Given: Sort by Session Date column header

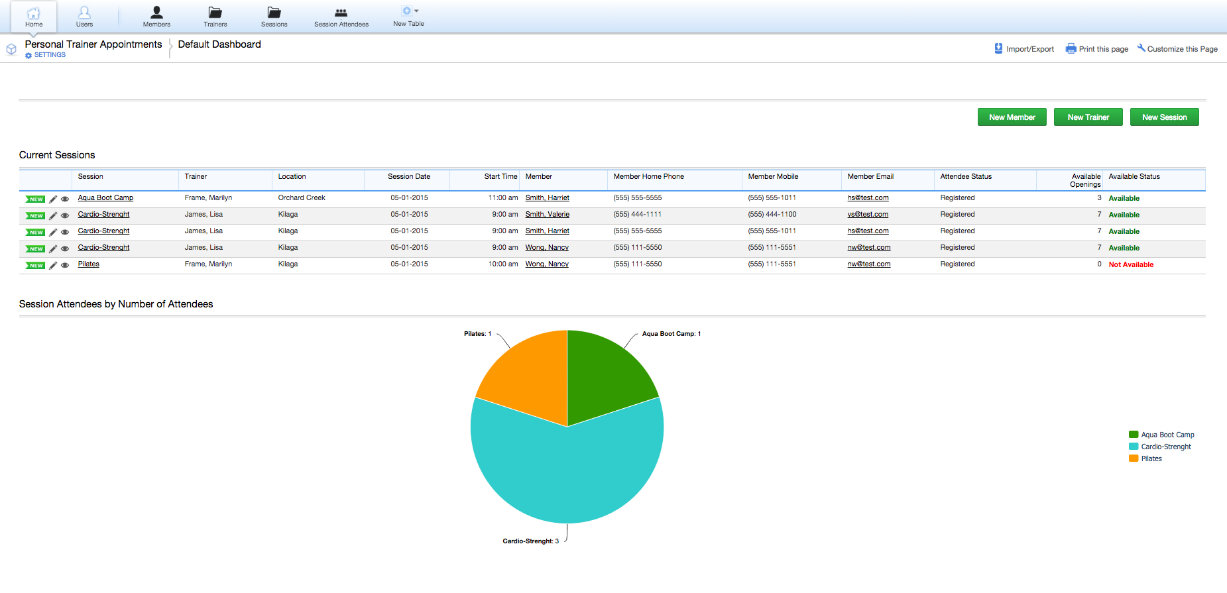Looking at the screenshot, I should click(409, 176).
